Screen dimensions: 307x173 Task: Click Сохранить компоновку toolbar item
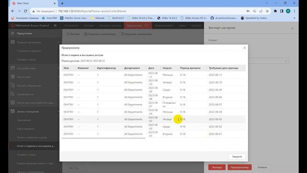point(100,34)
